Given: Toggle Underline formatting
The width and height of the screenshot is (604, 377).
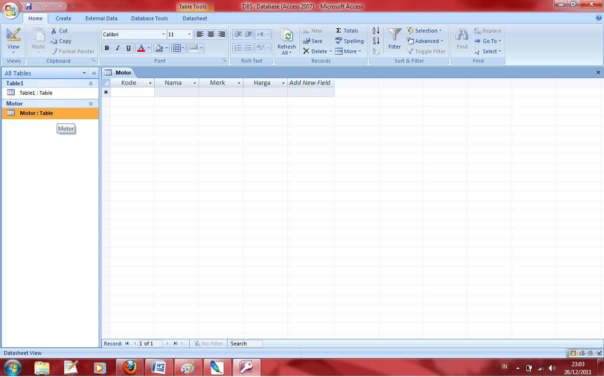Looking at the screenshot, I should (x=128, y=48).
